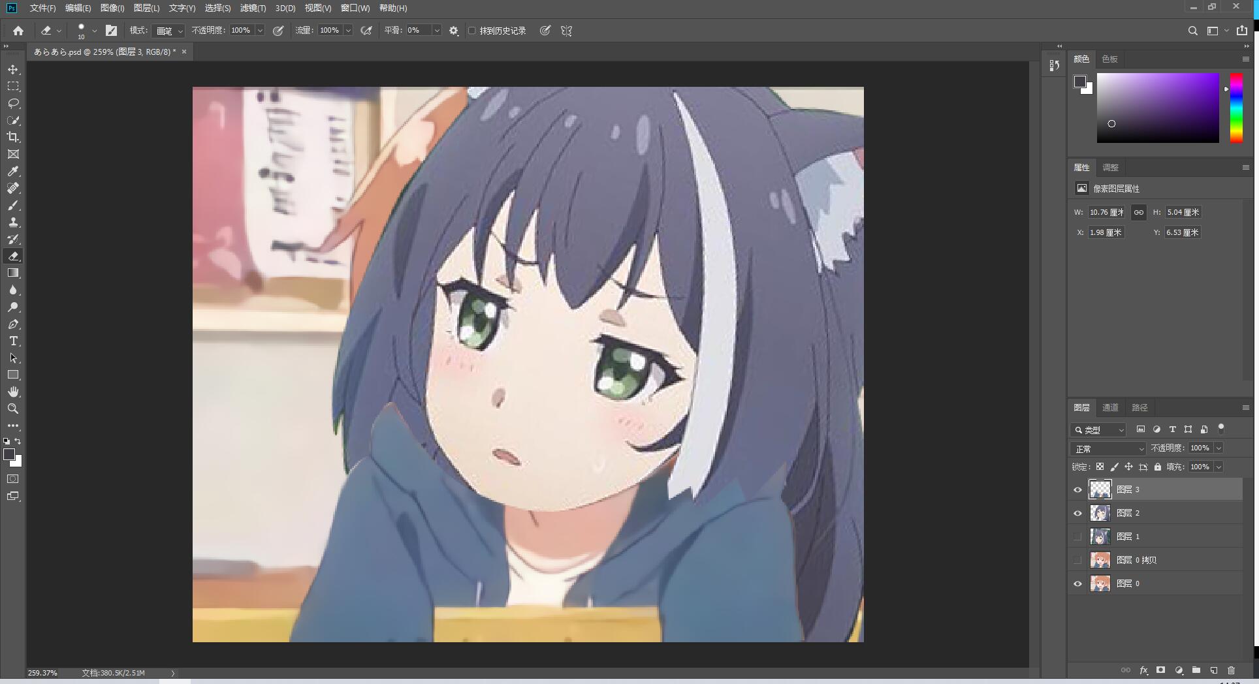The width and height of the screenshot is (1259, 684).
Task: Select the History Brush tool
Action: click(x=13, y=239)
